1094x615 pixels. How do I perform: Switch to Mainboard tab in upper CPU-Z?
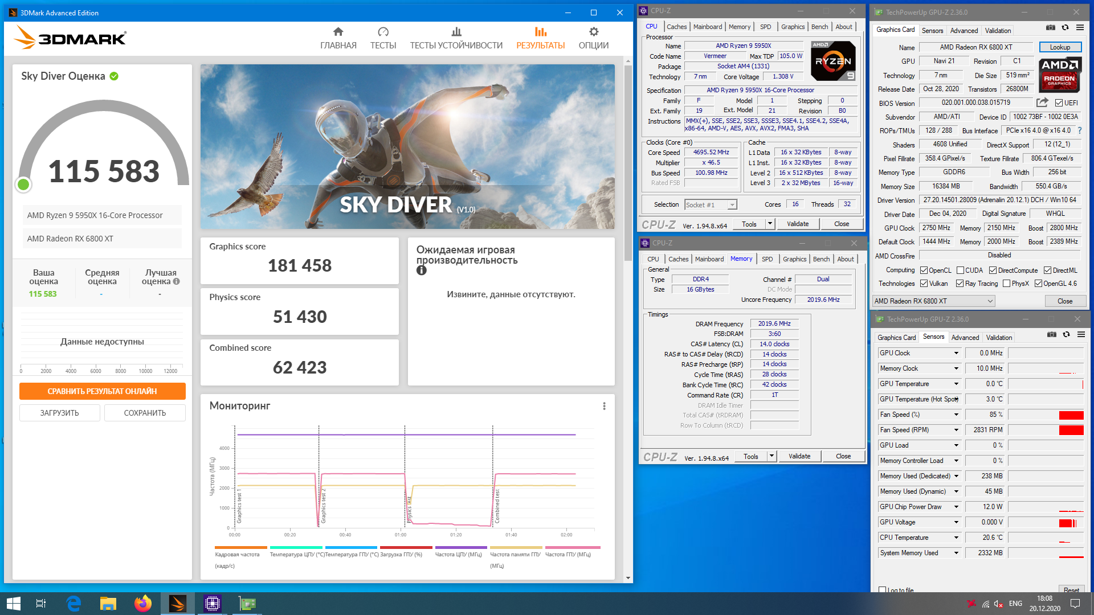708,27
